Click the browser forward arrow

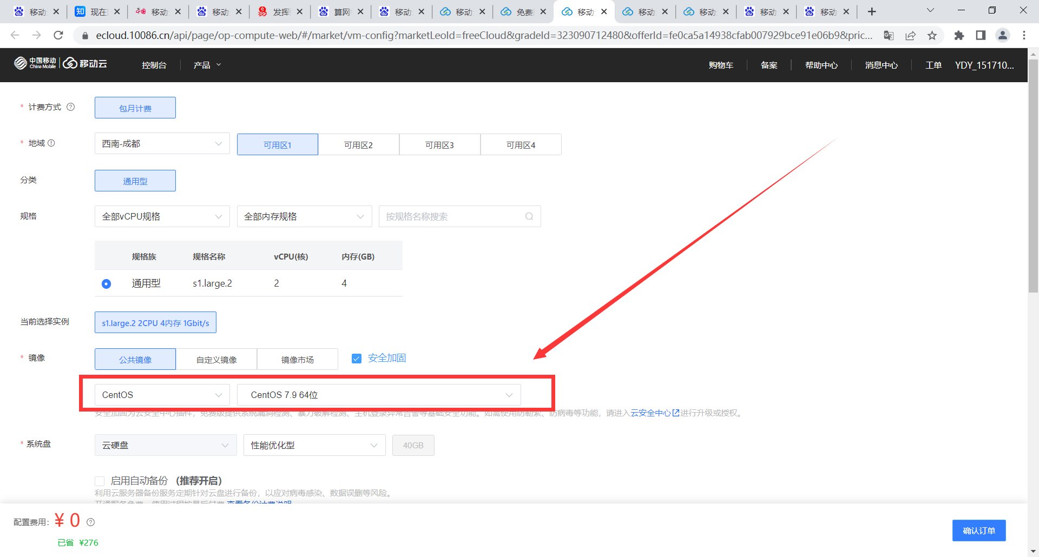pyautogui.click(x=36, y=35)
